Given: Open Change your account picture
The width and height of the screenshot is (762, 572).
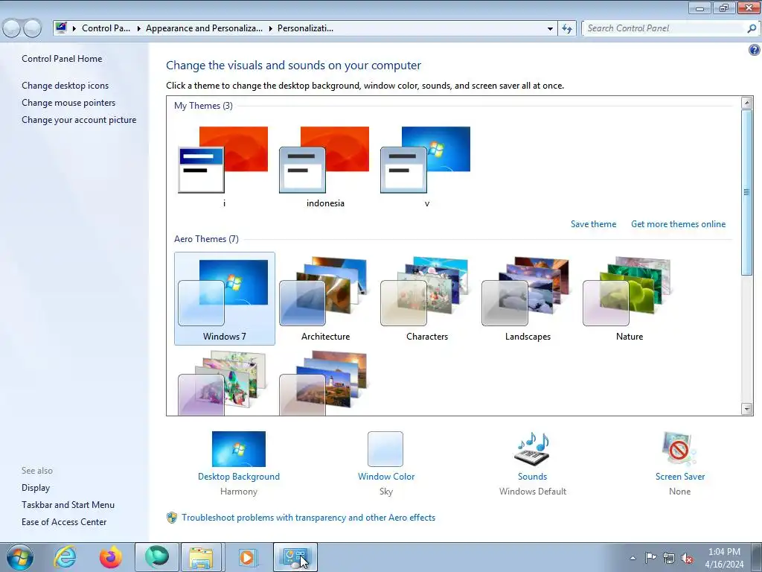Looking at the screenshot, I should tap(79, 120).
